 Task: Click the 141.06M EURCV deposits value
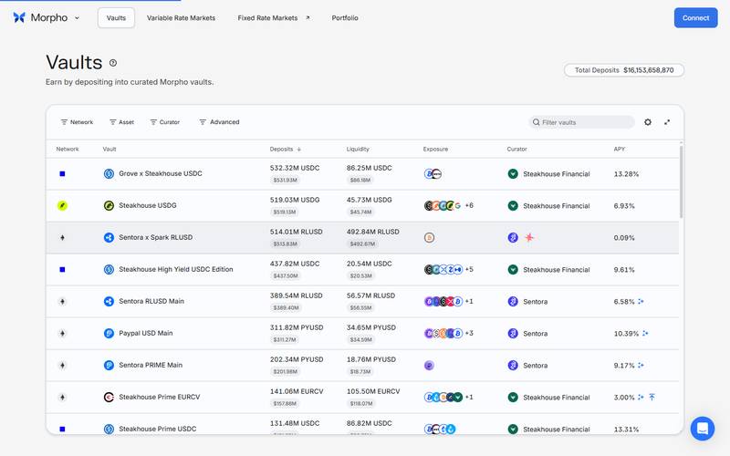(297, 391)
